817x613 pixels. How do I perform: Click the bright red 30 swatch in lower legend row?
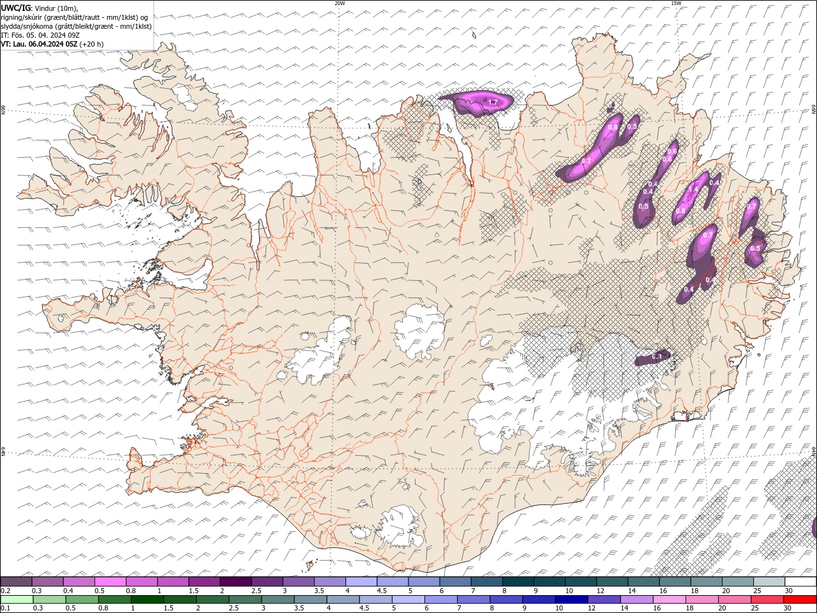800,600
